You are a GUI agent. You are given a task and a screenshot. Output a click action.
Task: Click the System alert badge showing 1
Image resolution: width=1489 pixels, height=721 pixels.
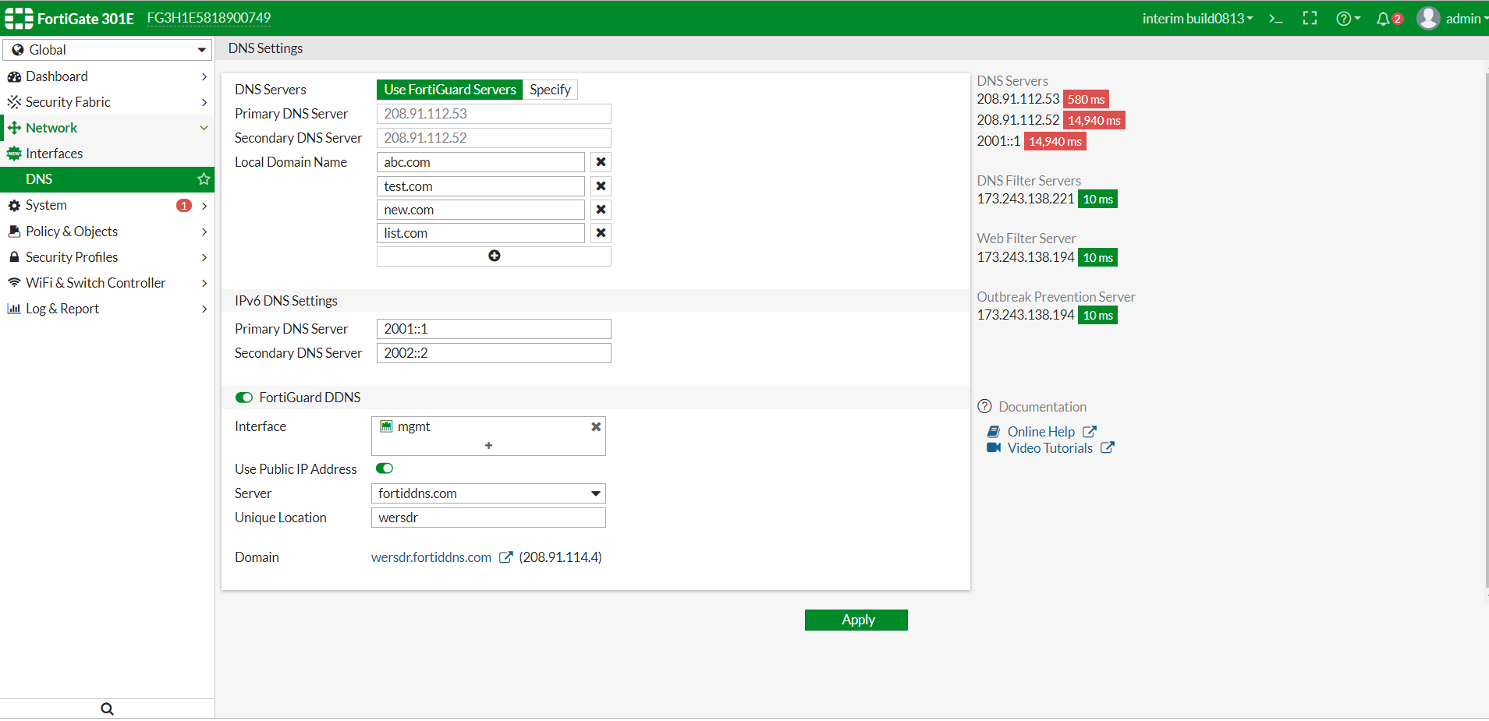[x=184, y=206]
